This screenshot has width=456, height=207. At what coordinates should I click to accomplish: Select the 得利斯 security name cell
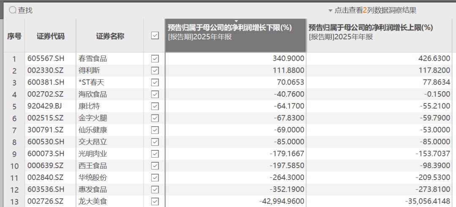(89, 71)
